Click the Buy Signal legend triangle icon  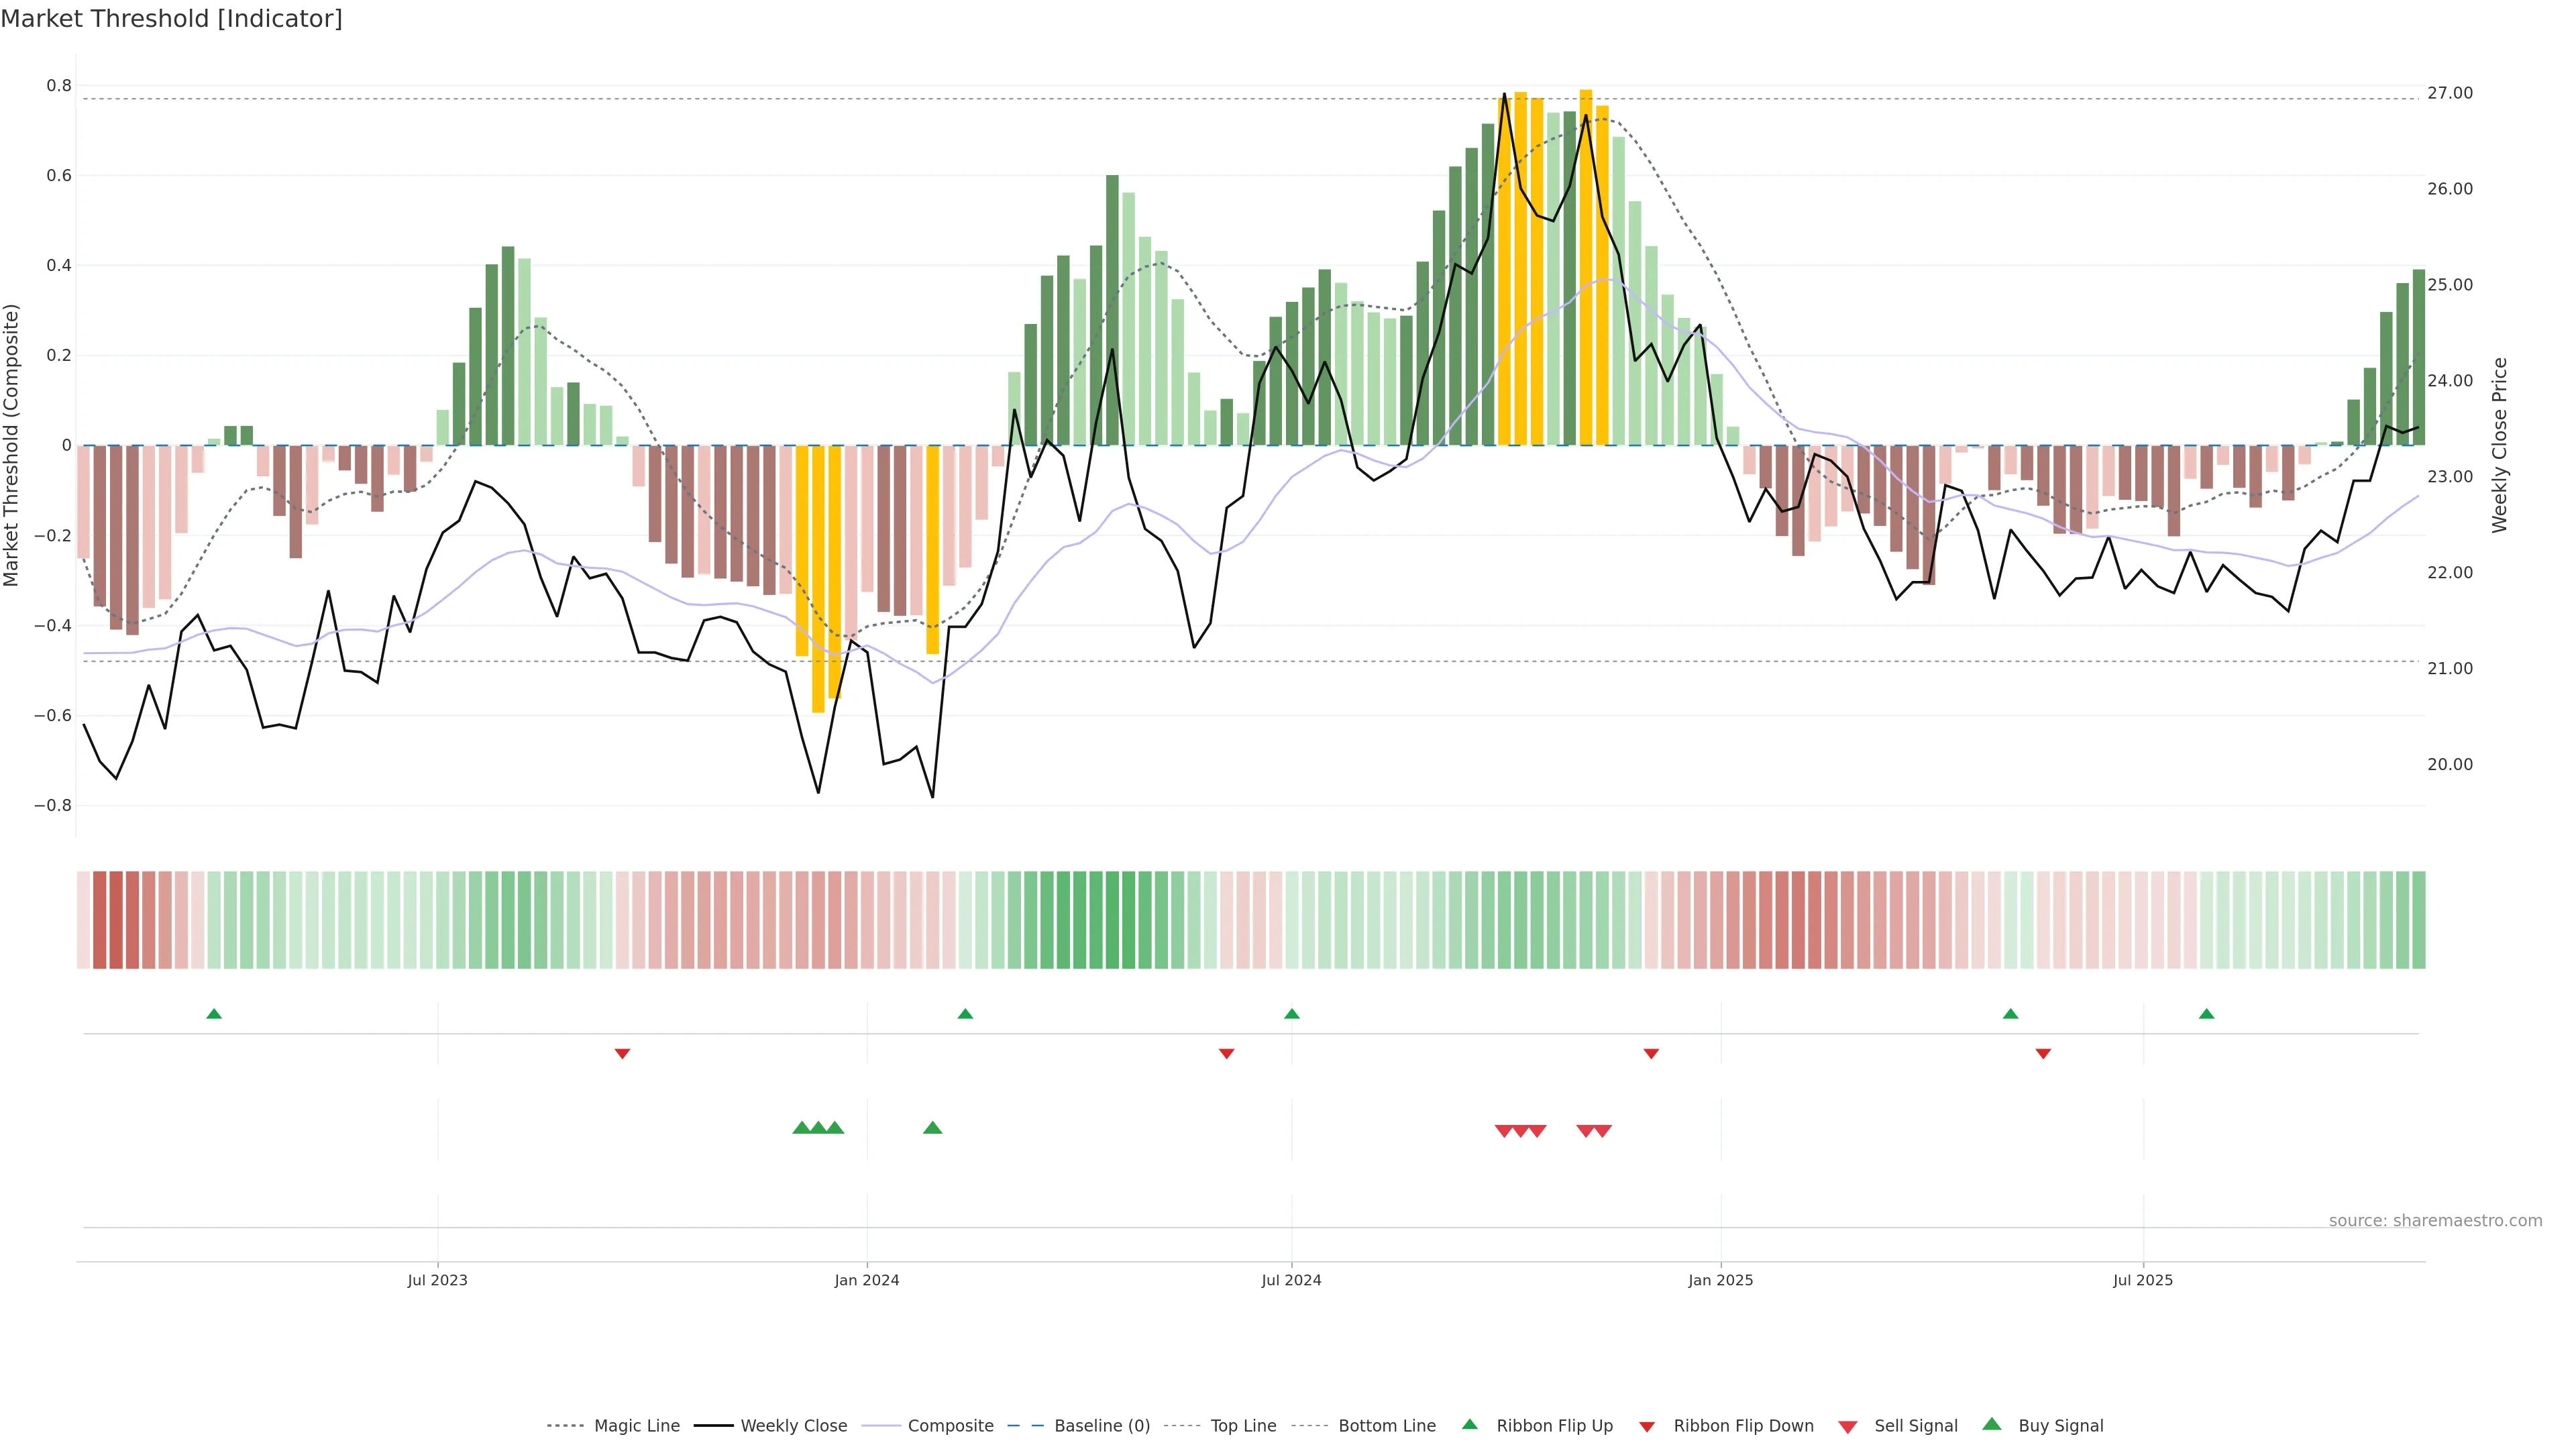(x=1992, y=1424)
